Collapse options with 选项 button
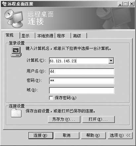The image size is (136, 146). (120, 135)
